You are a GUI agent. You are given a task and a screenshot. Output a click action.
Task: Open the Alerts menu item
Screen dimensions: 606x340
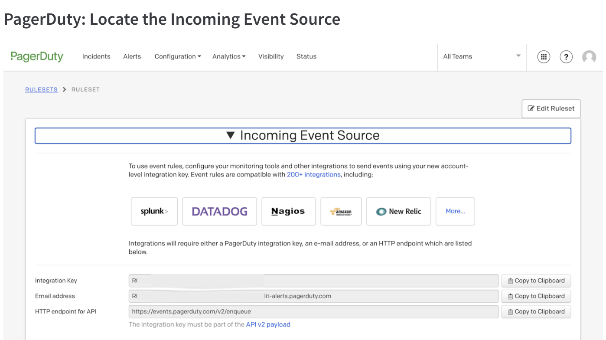pyautogui.click(x=132, y=56)
